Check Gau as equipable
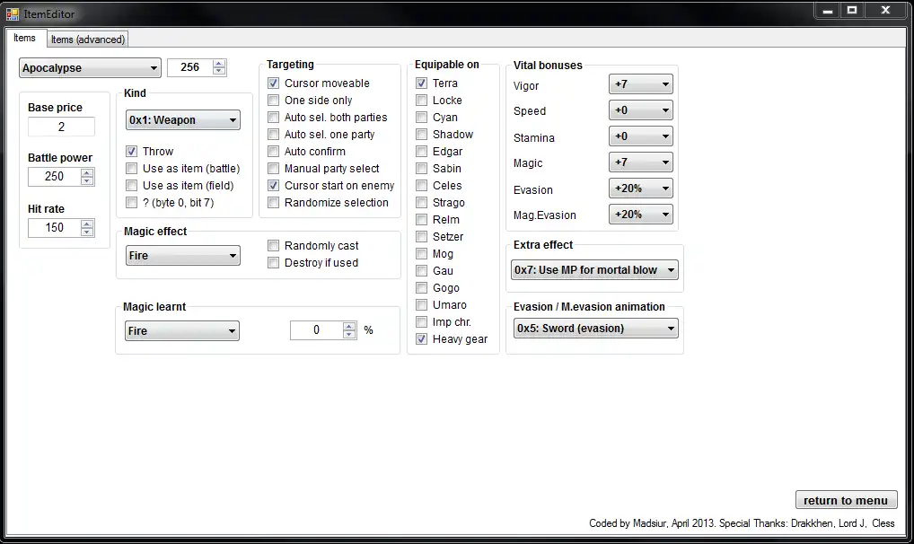This screenshot has height=544, width=914. pyautogui.click(x=421, y=270)
